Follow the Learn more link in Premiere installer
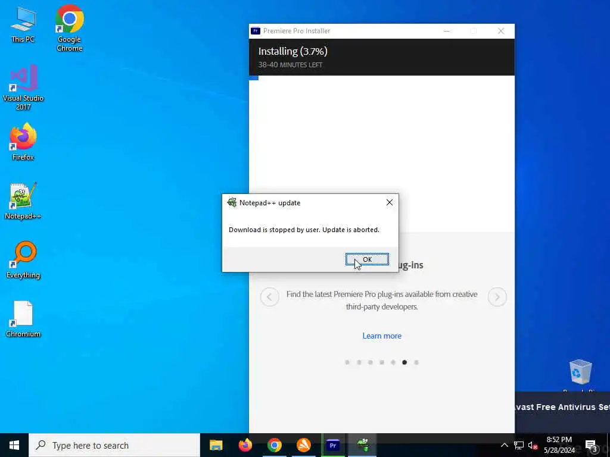Image resolution: width=610 pixels, height=457 pixels. (x=382, y=336)
